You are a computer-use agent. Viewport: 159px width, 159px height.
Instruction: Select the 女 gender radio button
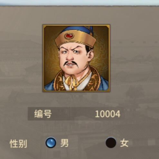tap(111, 143)
